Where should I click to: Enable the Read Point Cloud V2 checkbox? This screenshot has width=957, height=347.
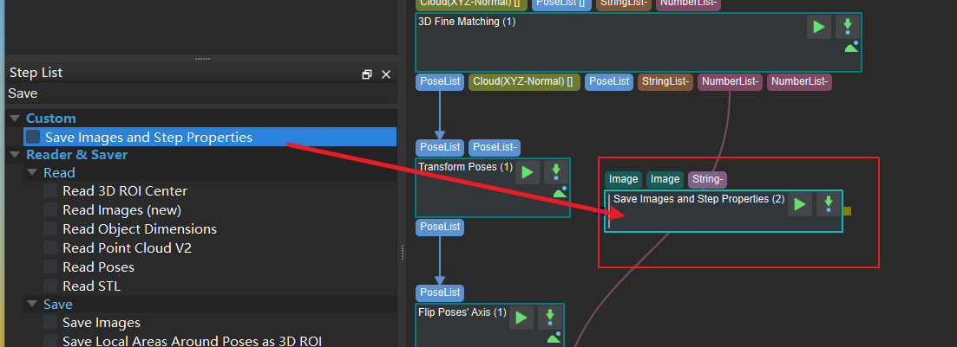pos(50,247)
